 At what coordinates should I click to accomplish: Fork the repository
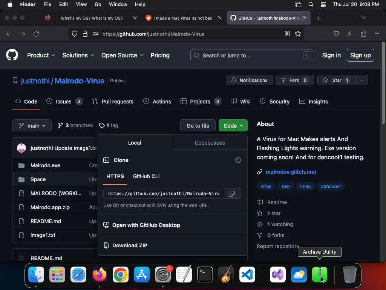tap(295, 80)
